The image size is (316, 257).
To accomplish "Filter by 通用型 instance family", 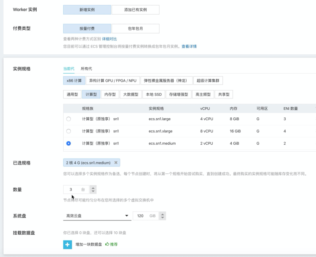I will coord(72,94).
